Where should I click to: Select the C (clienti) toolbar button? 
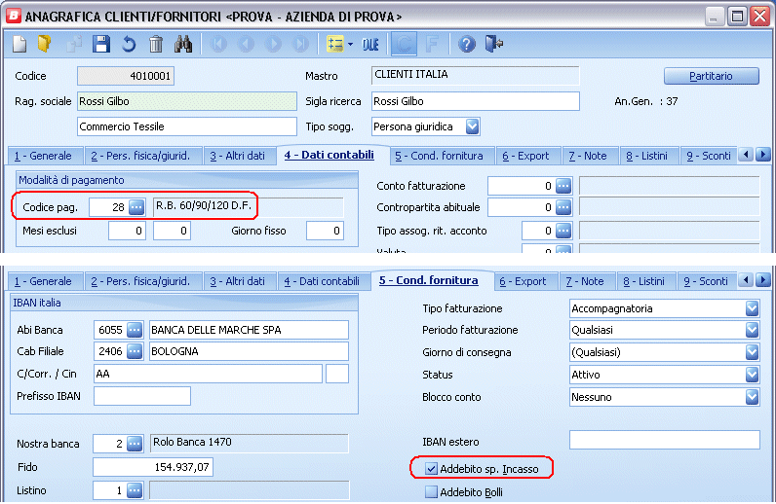404,44
